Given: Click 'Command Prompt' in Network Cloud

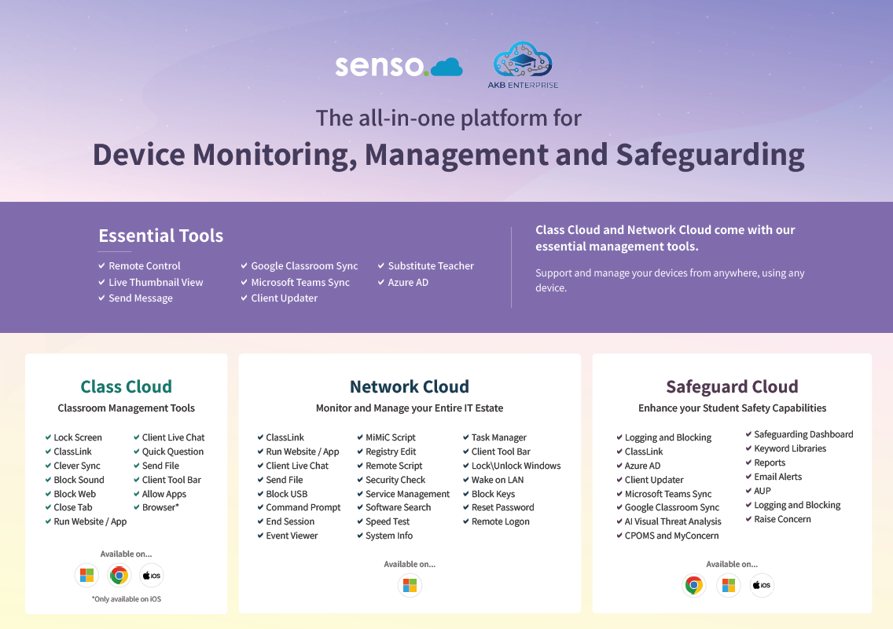Looking at the screenshot, I should 303,507.
